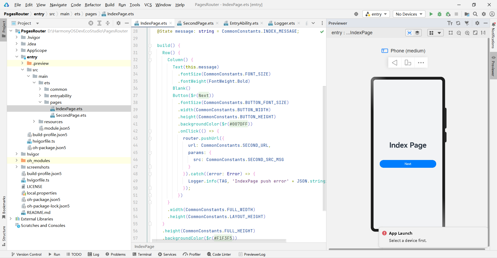Click the preview frame toggle icon
497x258 pixels.
click(x=451, y=33)
